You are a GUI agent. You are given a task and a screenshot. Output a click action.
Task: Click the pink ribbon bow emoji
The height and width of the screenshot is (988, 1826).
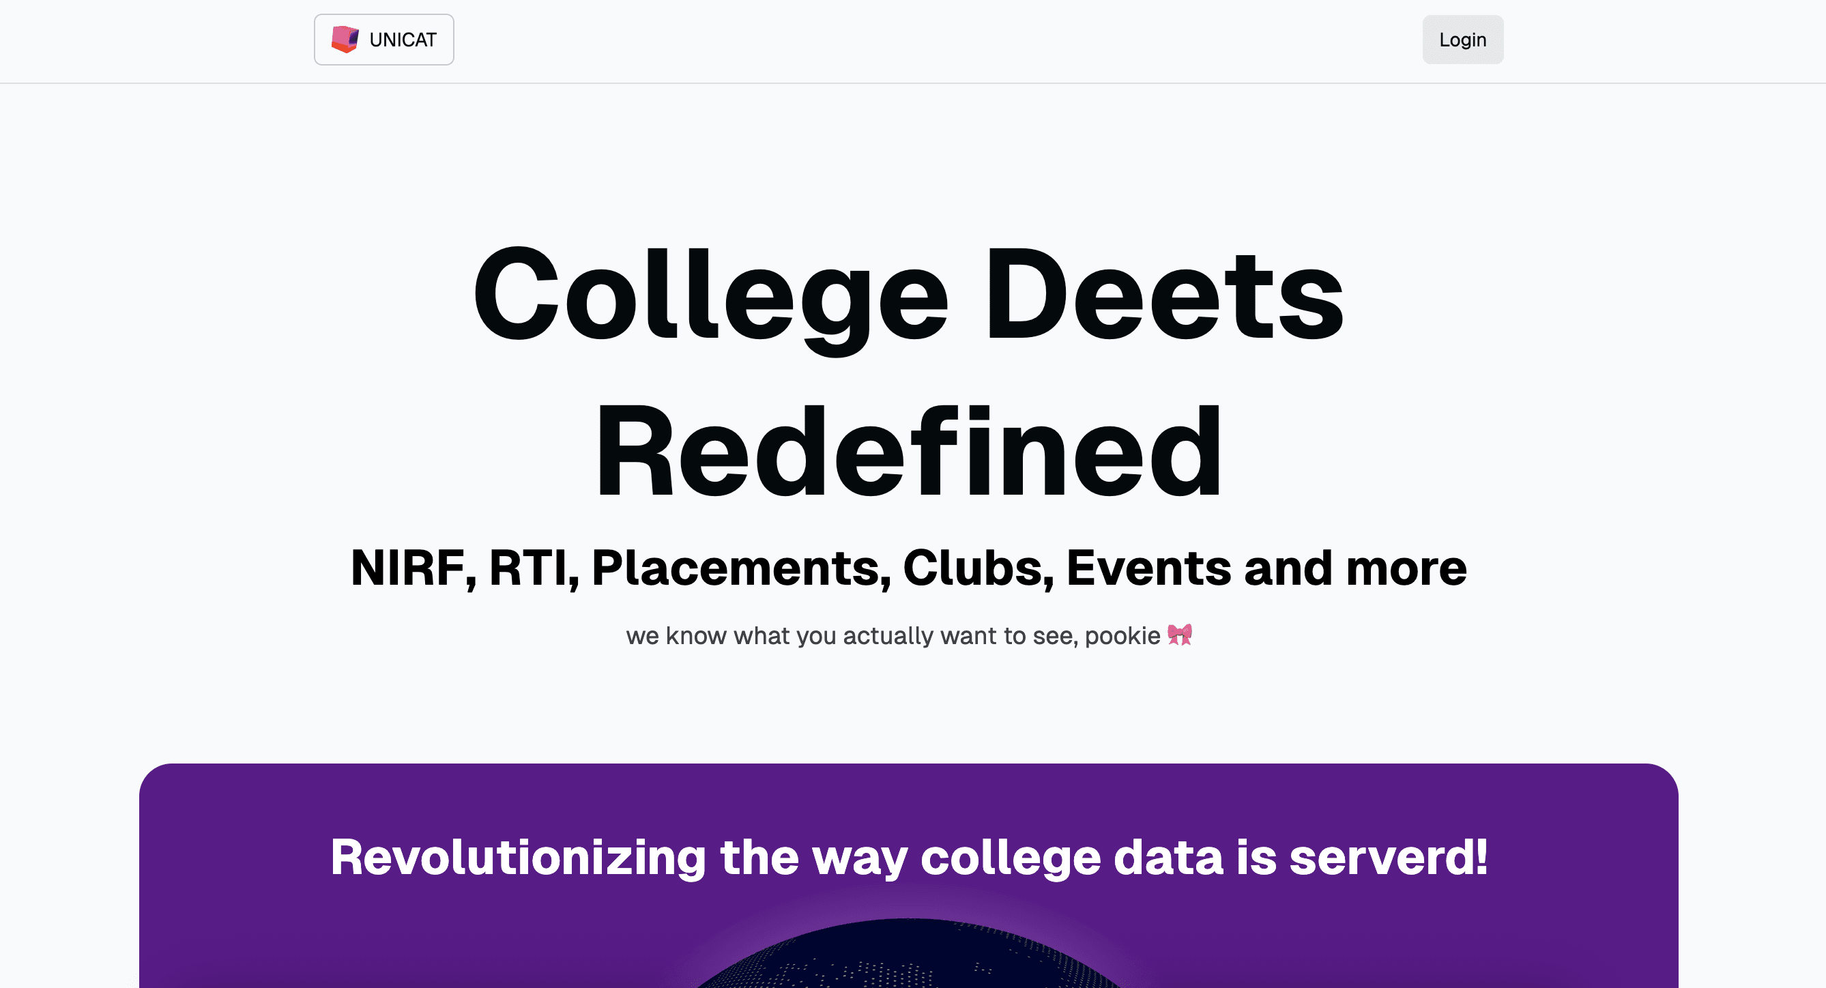point(1180,635)
